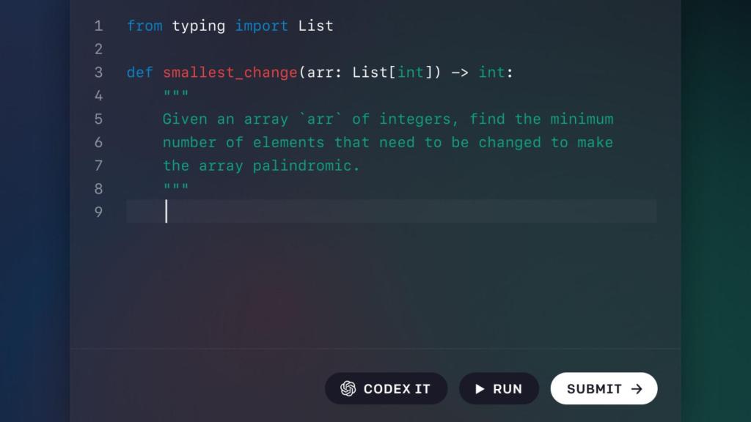
Task: Click the triple quotes on line 4
Action: tap(175, 94)
